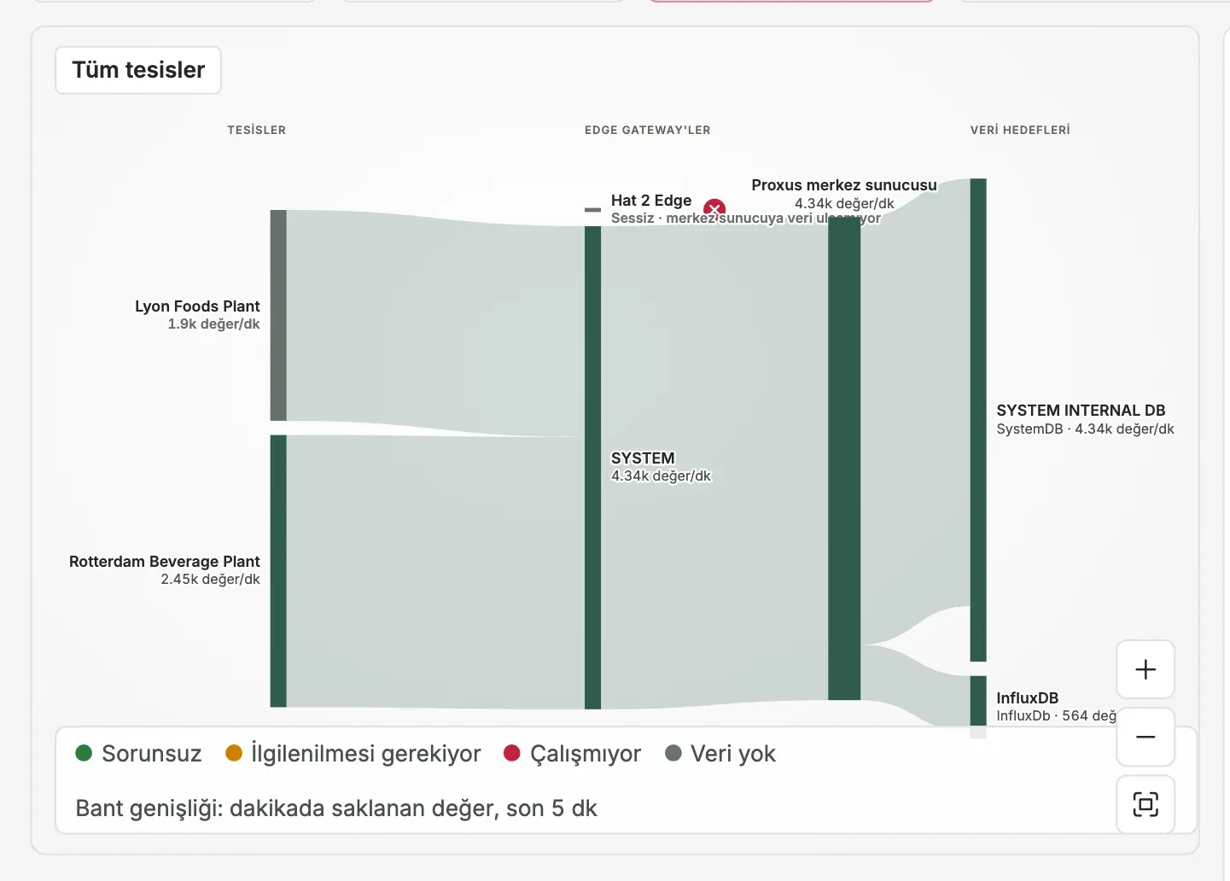Viewport: 1230px width, 881px height.
Task: Click the orange İlgilenilmesi gerekiyor legend dot
Action: [x=234, y=753]
